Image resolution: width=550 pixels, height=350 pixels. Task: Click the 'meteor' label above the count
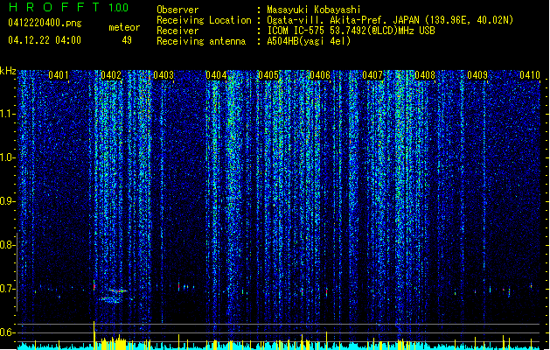point(124,27)
